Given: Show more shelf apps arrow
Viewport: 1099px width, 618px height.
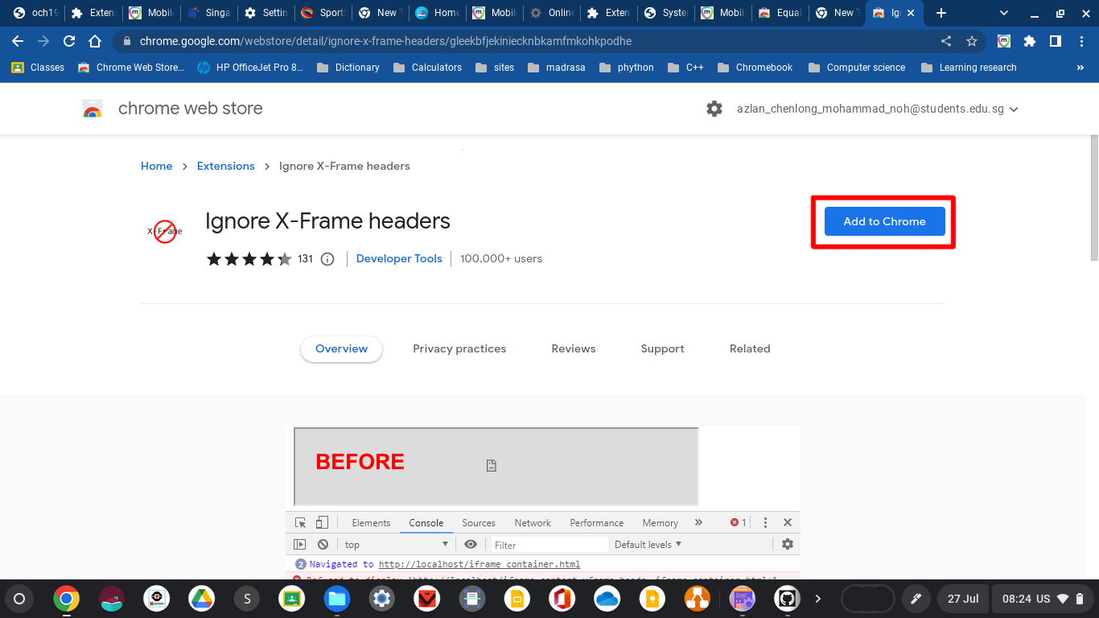Looking at the screenshot, I should 818,599.
